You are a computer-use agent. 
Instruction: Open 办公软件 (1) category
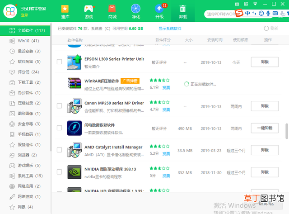pos(25,93)
